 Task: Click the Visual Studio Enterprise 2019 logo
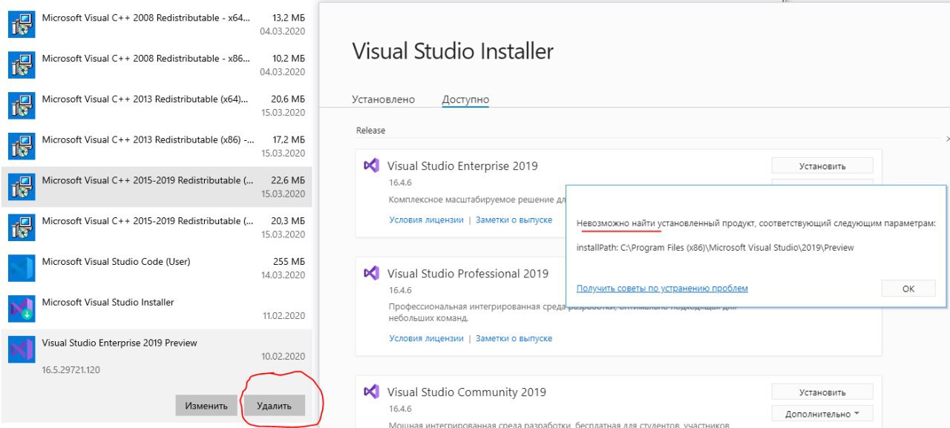pos(371,166)
